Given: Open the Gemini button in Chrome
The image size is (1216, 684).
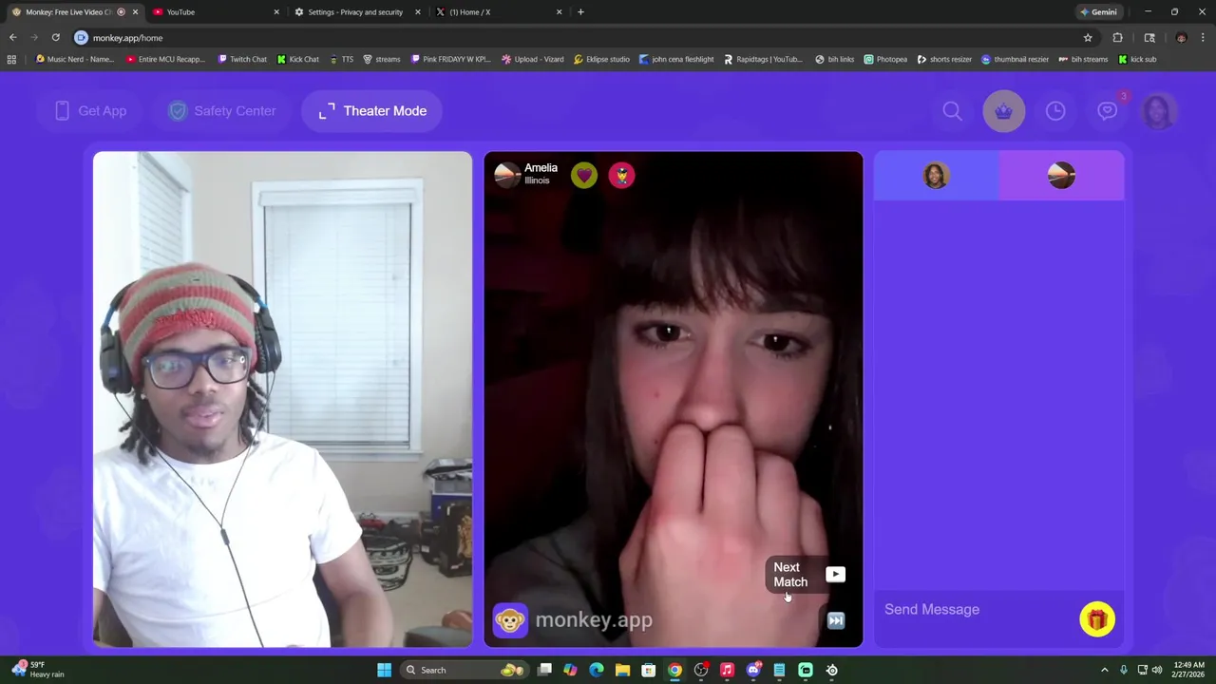Looking at the screenshot, I should click(1099, 12).
